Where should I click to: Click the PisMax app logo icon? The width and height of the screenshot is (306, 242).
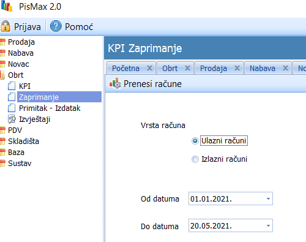[x=7, y=6]
